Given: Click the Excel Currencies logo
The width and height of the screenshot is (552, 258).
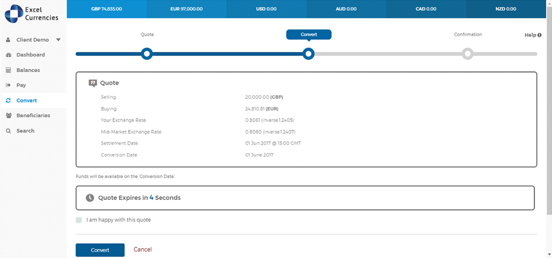Looking at the screenshot, I should 32,14.
